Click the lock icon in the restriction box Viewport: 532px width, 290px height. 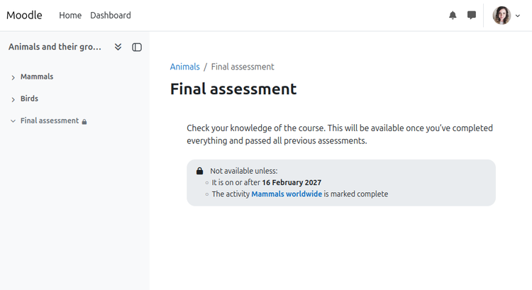pos(199,171)
